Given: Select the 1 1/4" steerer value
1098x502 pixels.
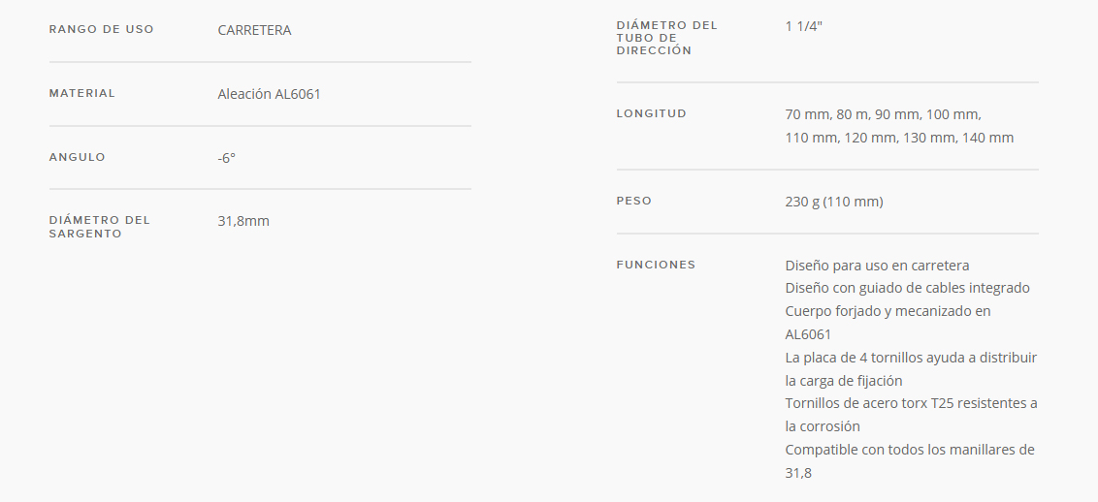Looking at the screenshot, I should pyautogui.click(x=803, y=26).
